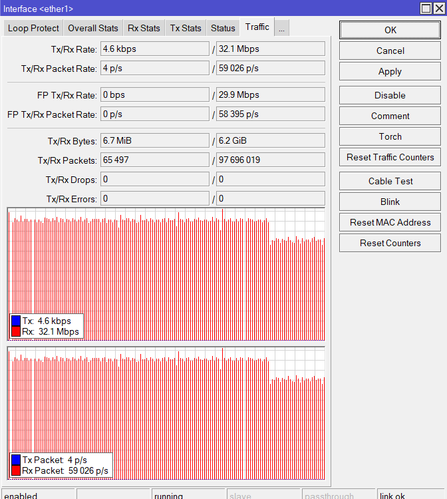Viewport: 447px width, 499px height.
Task: Select the Tx Packets field 65 497
Action: (x=155, y=160)
